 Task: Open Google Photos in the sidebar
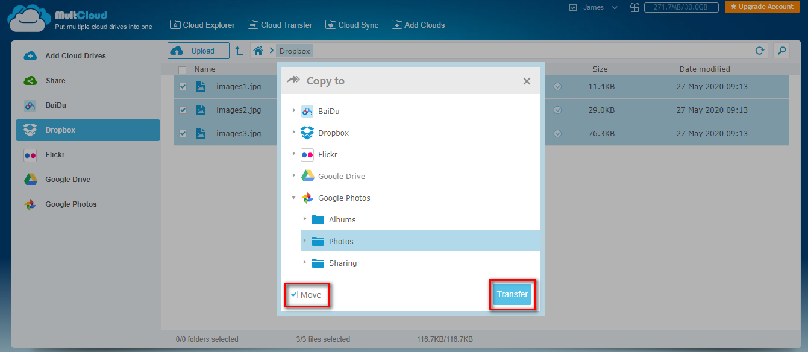pos(88,204)
